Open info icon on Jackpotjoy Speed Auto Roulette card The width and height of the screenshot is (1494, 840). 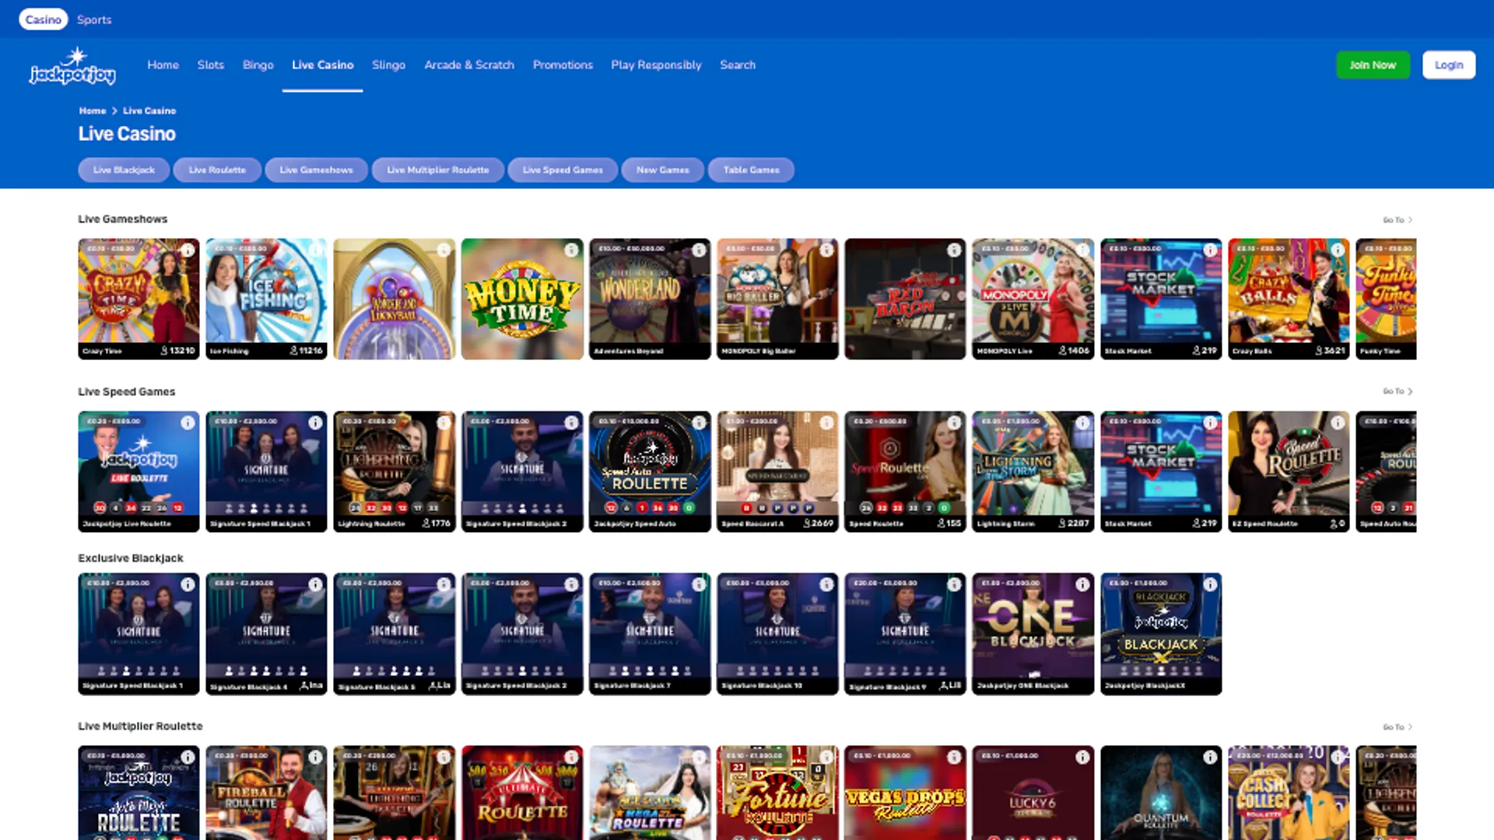(x=699, y=422)
